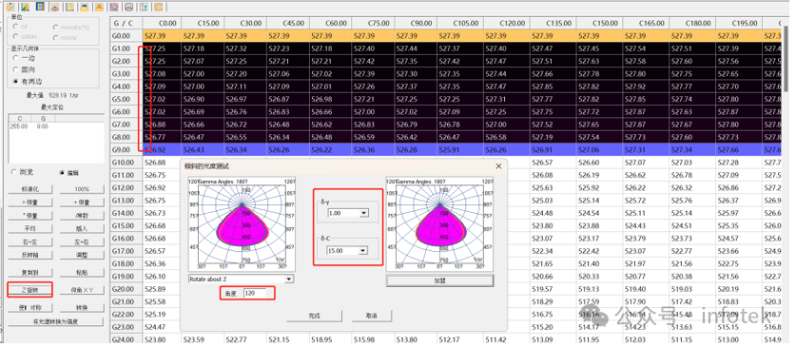796x347 pixels.
Task: Click the wide bottom convert-to-intensity button
Action: point(55,321)
